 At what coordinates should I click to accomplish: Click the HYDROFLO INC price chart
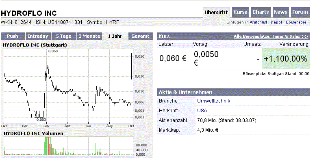67,86
